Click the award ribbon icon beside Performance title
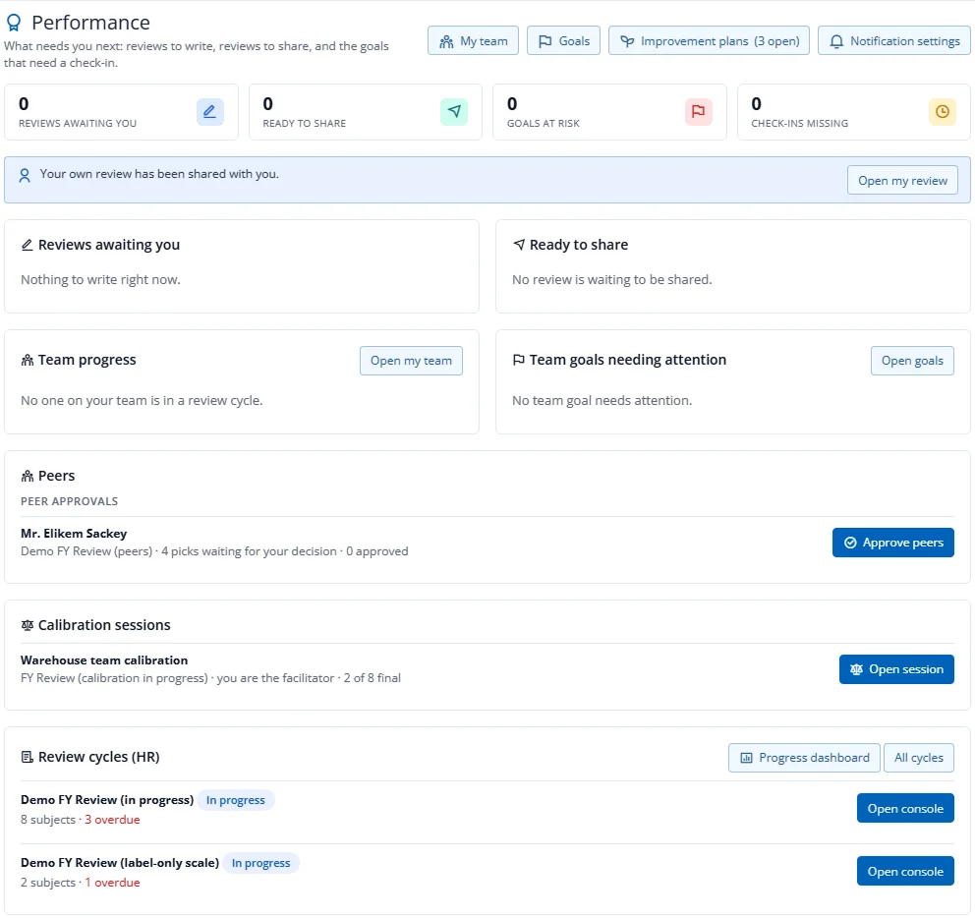This screenshot has width=975, height=918. tap(14, 23)
